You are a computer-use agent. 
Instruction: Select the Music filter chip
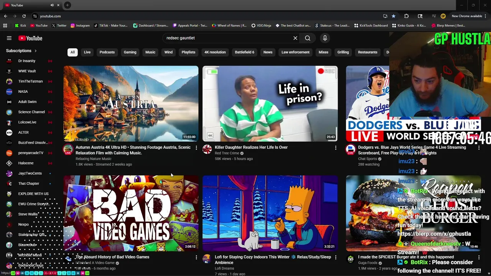pyautogui.click(x=150, y=52)
